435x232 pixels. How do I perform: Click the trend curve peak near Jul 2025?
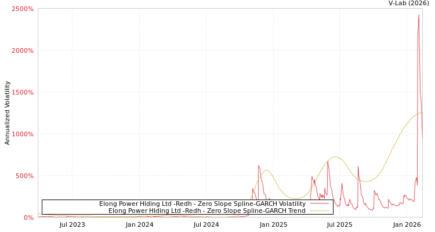coord(335,157)
